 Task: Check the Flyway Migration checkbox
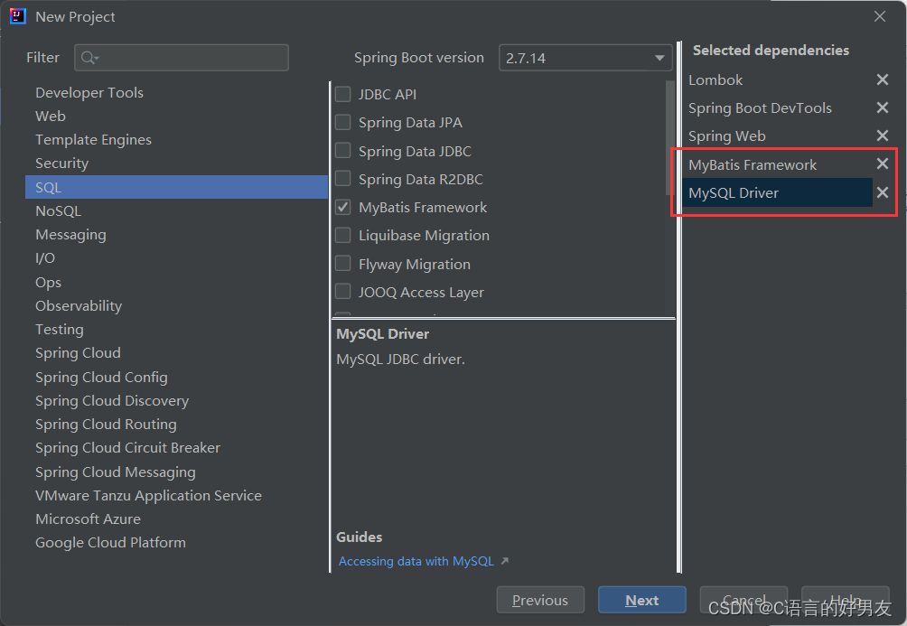(343, 264)
